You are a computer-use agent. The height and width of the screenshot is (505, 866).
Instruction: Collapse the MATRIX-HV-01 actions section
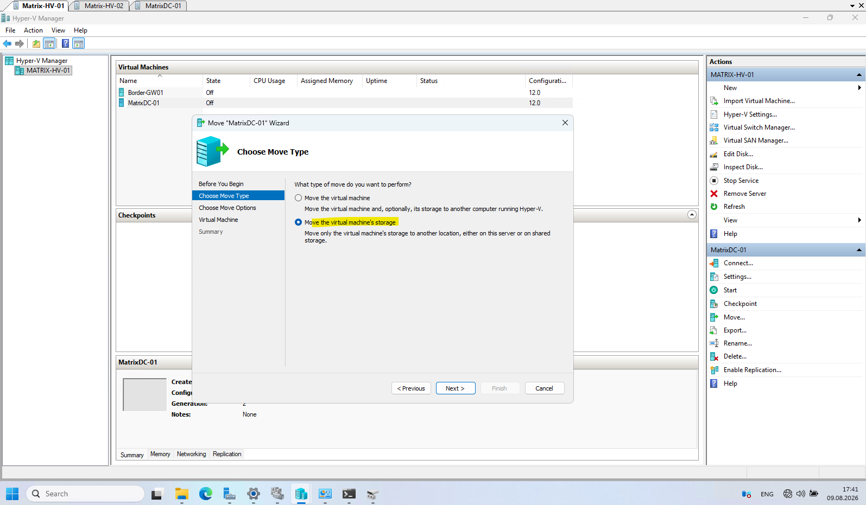pyautogui.click(x=859, y=75)
